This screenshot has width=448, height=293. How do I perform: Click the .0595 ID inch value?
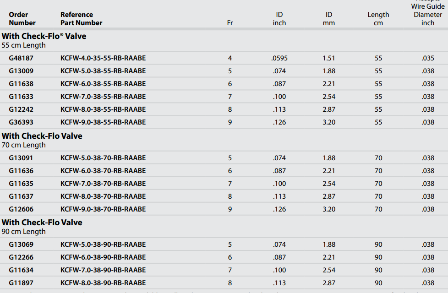pos(279,58)
